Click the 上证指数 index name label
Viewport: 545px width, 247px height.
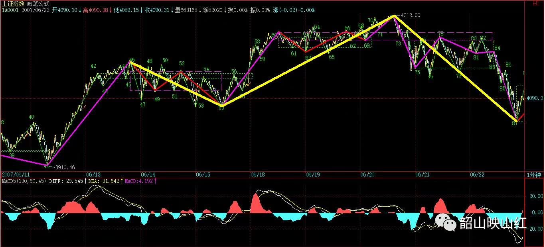(x=13, y=4)
